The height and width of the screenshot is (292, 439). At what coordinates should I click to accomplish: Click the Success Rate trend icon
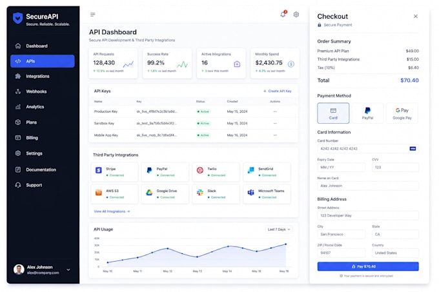coord(182,64)
